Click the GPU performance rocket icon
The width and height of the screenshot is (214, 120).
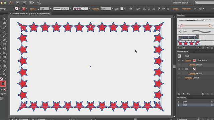(x=39, y=3)
